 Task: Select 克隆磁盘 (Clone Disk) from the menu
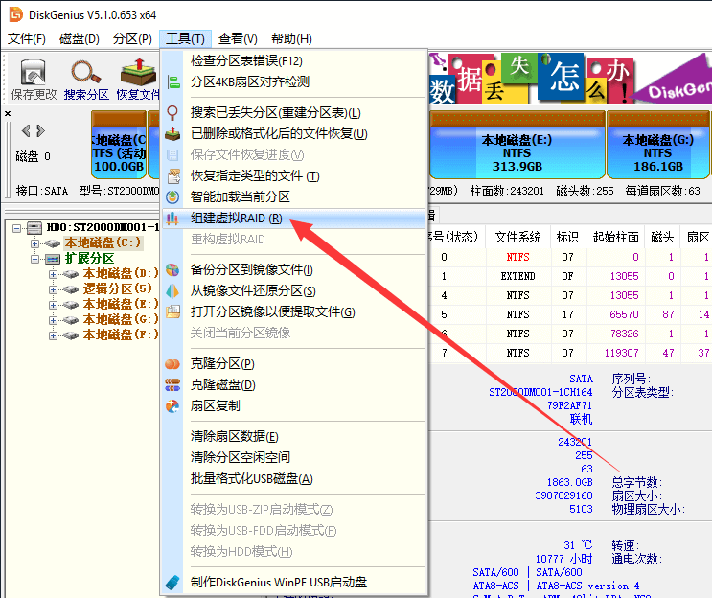point(222,384)
